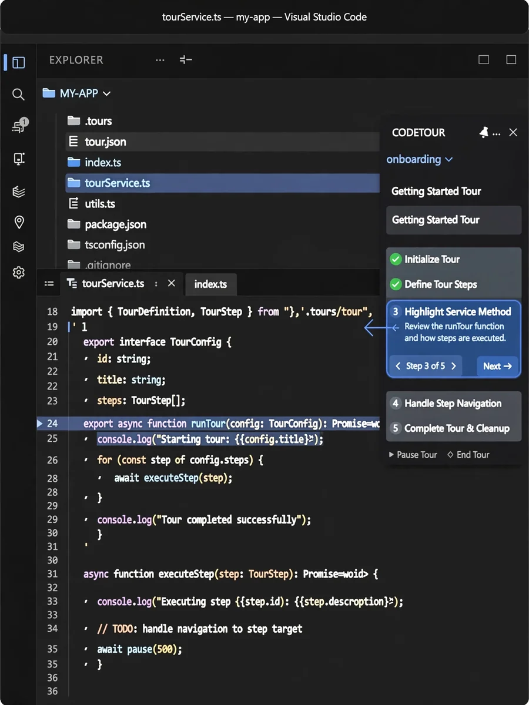
Task: Click End Tour
Action: point(468,455)
